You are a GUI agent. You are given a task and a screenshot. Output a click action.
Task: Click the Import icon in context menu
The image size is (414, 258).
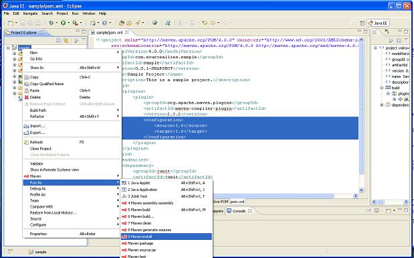(26, 126)
